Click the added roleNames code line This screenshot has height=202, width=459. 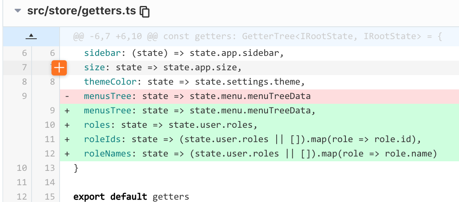pos(260,154)
